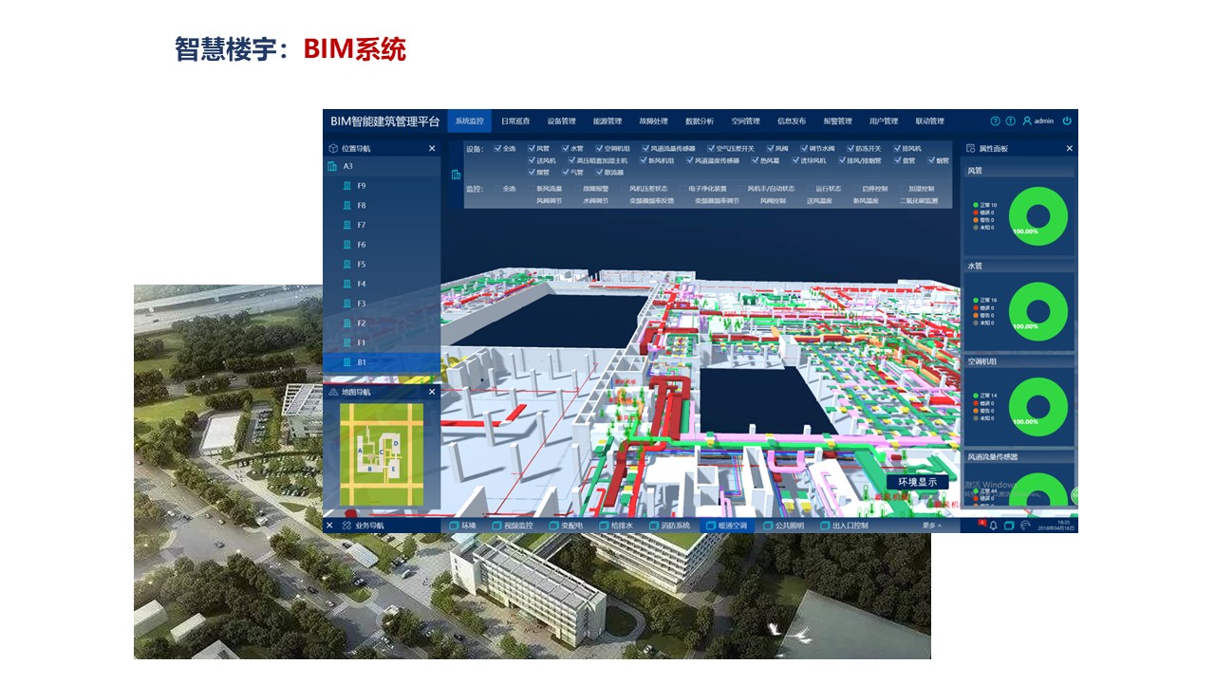Open the 数据分析 tab
The width and height of the screenshot is (1215, 683).
(x=700, y=121)
